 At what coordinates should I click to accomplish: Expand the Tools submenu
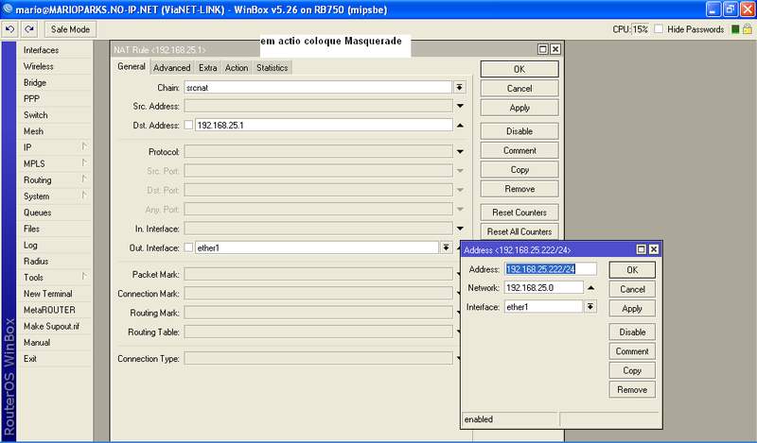pyautogui.click(x=84, y=276)
